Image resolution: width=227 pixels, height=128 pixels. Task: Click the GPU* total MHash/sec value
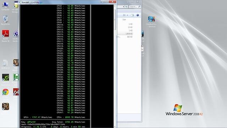[36, 117]
